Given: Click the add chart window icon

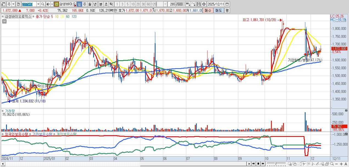Looking at the screenshot, I should point(290,164).
